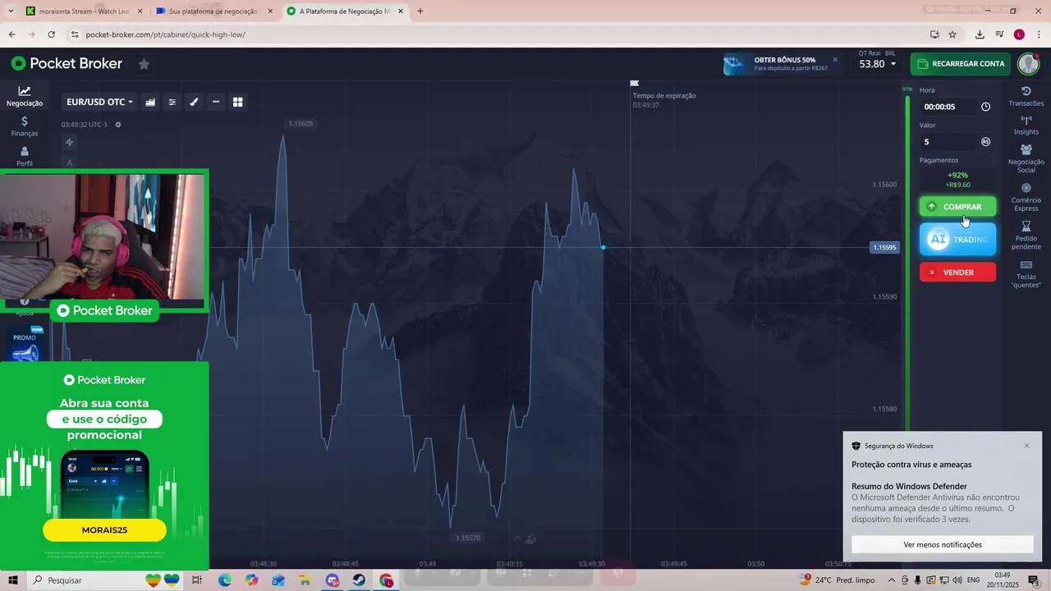Expand the QT Real 53.80 balance dropdown
The width and height of the screenshot is (1051, 591).
[x=878, y=64]
